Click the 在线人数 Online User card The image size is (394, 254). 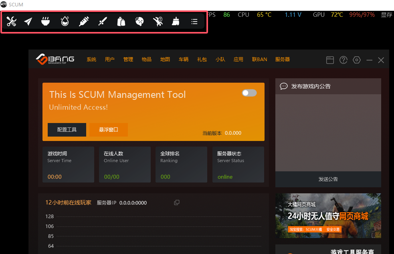(x=125, y=165)
